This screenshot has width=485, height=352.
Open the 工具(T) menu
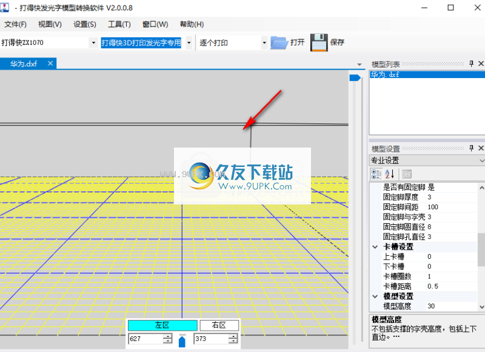coord(119,24)
